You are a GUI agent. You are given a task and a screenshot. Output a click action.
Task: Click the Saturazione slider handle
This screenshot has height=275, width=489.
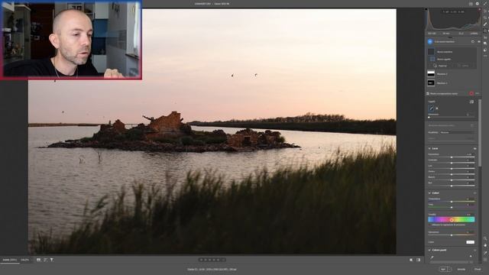[x=452, y=235]
